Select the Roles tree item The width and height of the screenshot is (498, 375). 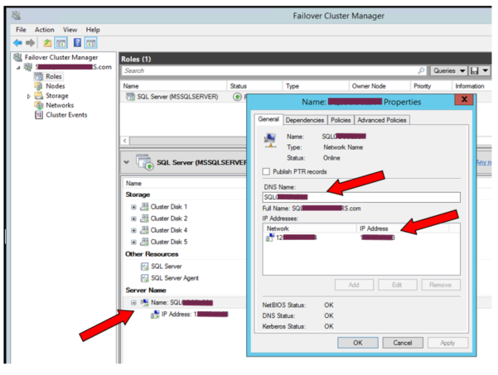[53, 76]
